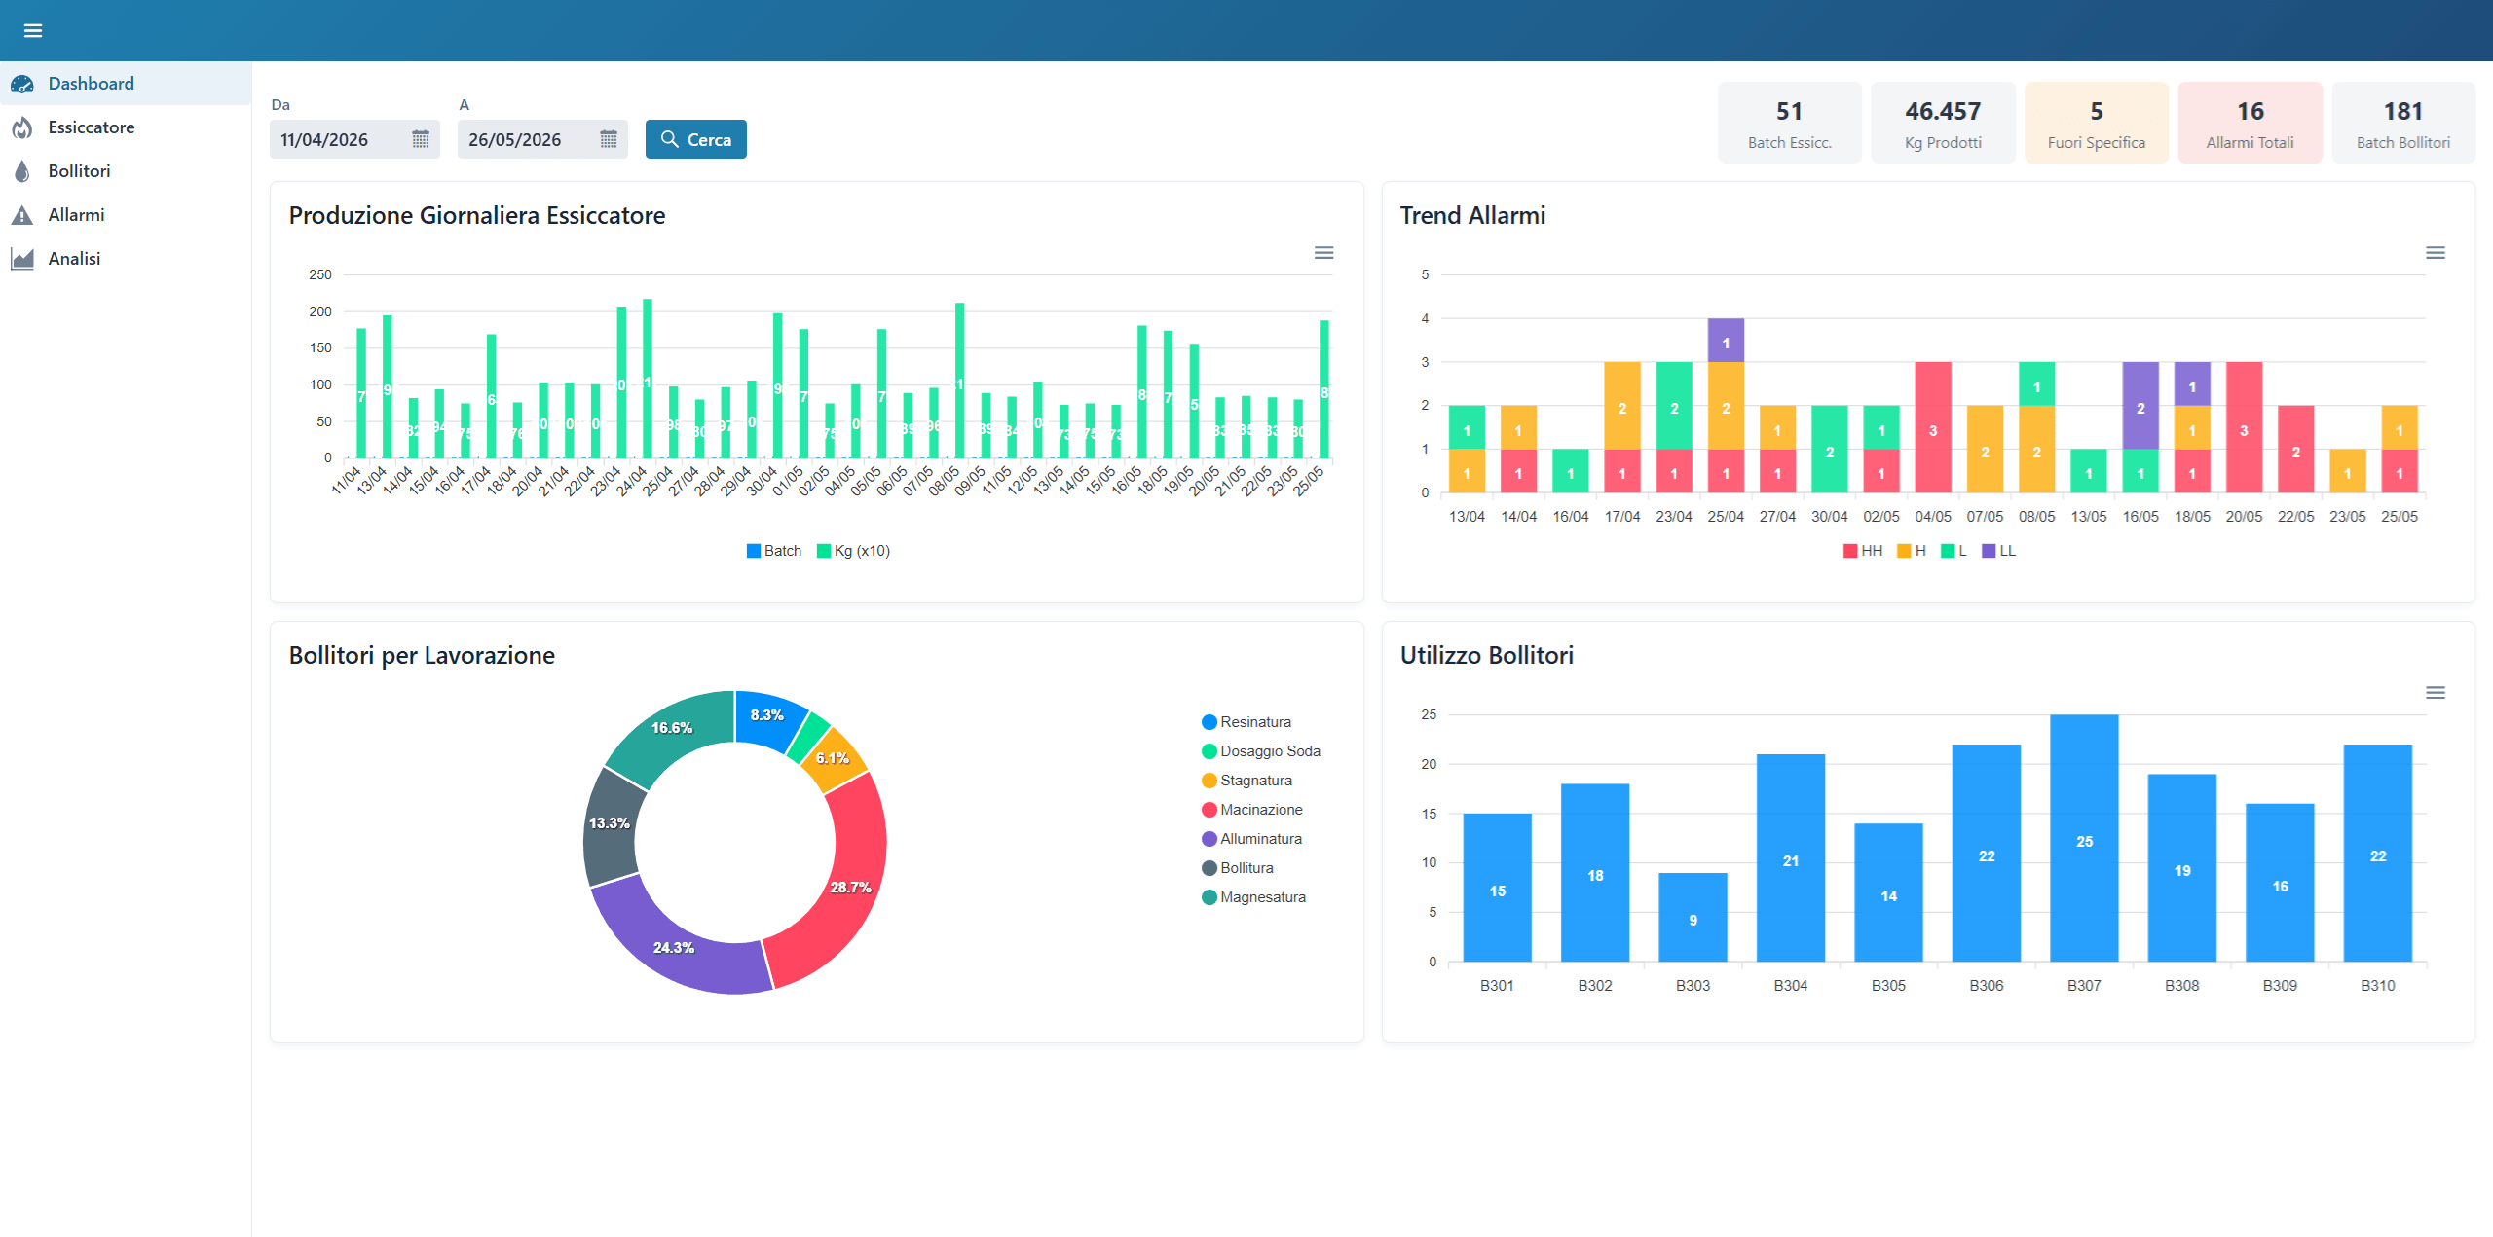The width and height of the screenshot is (2493, 1237).
Task: Toggle Stagnatura in donut legend
Action: 1247,781
